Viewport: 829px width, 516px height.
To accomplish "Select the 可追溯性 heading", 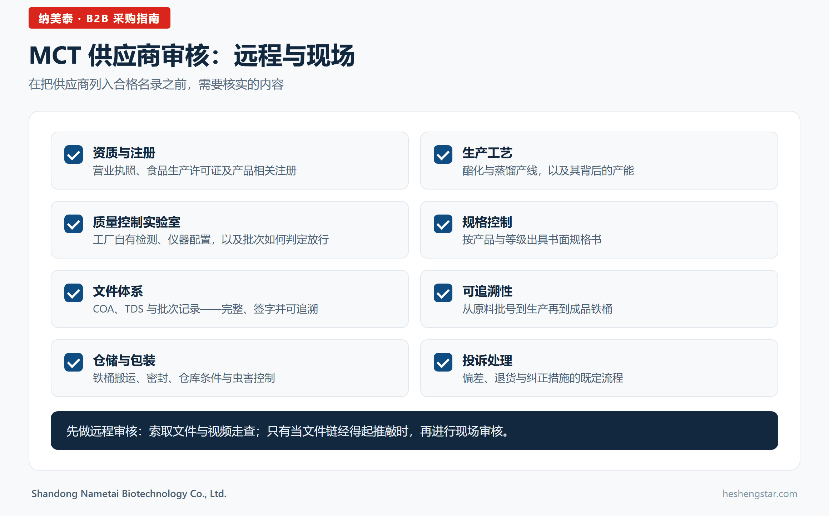I will (487, 291).
